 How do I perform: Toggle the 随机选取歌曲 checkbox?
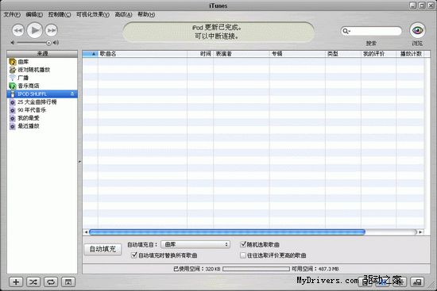[x=243, y=244]
